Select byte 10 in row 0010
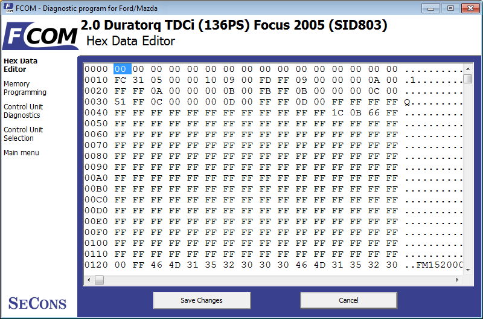Viewport: 483px width, 319px height. point(211,80)
